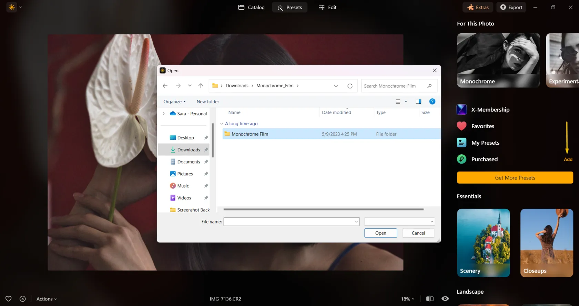Open the Purchased presets icon

click(461, 159)
